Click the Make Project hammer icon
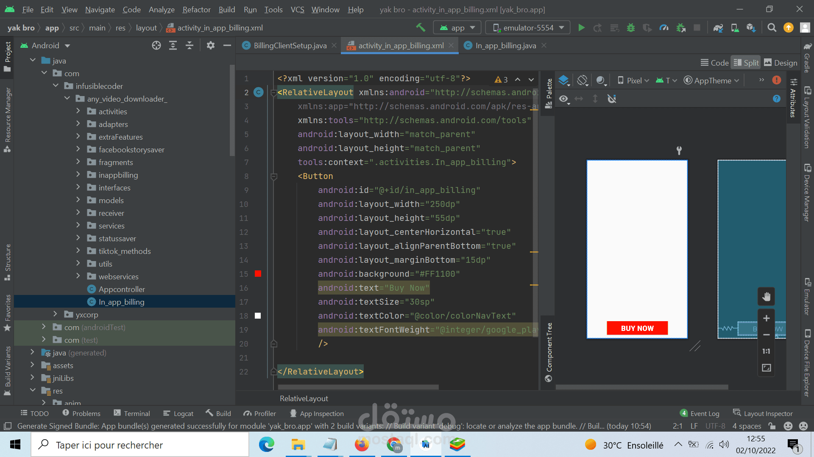 point(420,28)
